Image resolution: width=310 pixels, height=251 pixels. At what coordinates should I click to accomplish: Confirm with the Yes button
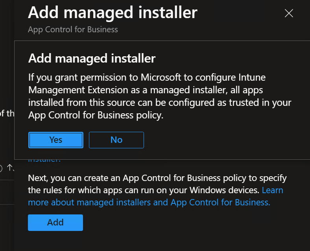tap(56, 140)
